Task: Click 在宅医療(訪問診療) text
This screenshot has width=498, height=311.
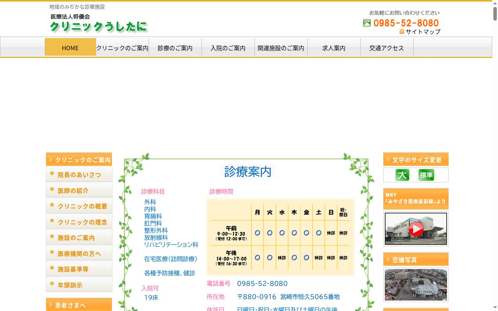Action: [x=171, y=259]
